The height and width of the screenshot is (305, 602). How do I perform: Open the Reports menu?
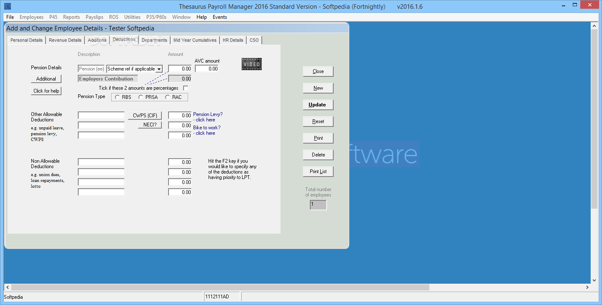(71, 17)
